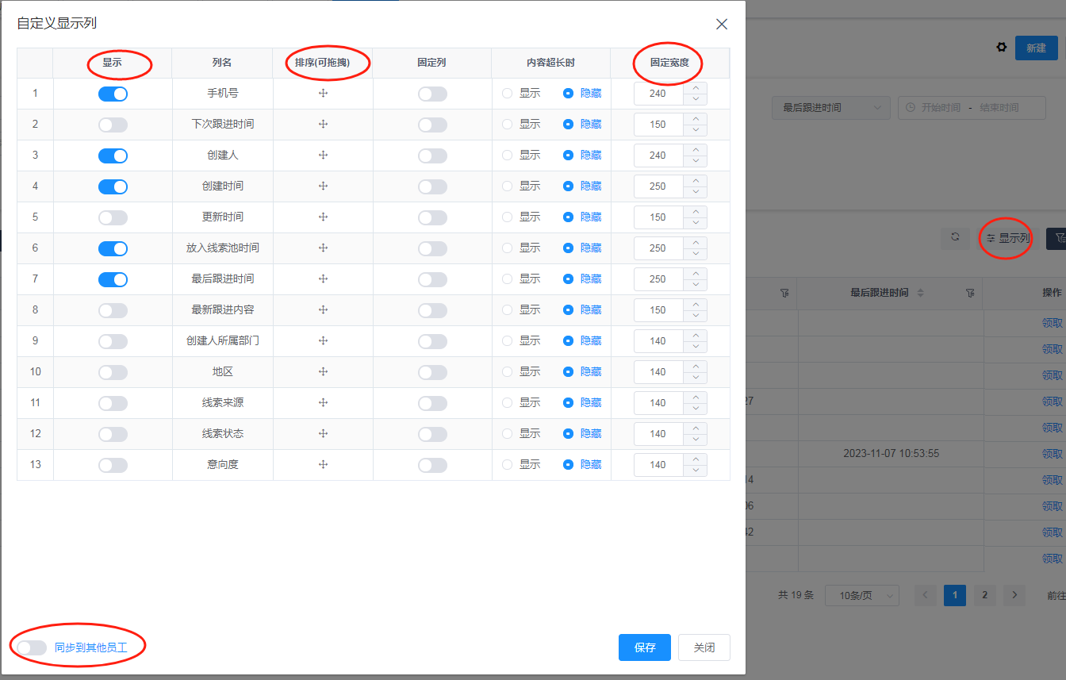
Task: Click the settings gear icon beside 新建
Action: point(1002,48)
